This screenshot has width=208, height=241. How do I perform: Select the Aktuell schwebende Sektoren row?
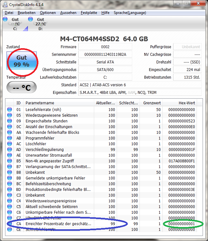[101, 206]
